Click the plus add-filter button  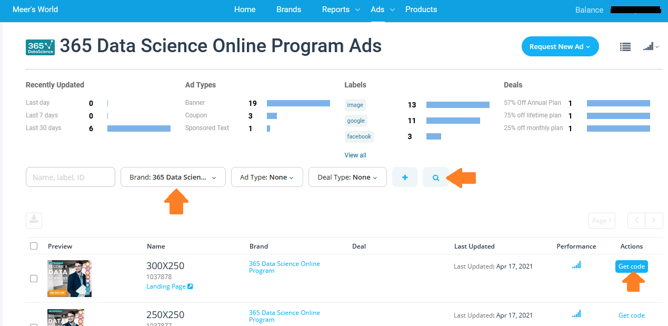click(405, 177)
